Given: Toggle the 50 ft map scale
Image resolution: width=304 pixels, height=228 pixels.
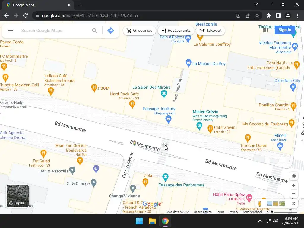Looking at the screenshot, I should [282, 212].
